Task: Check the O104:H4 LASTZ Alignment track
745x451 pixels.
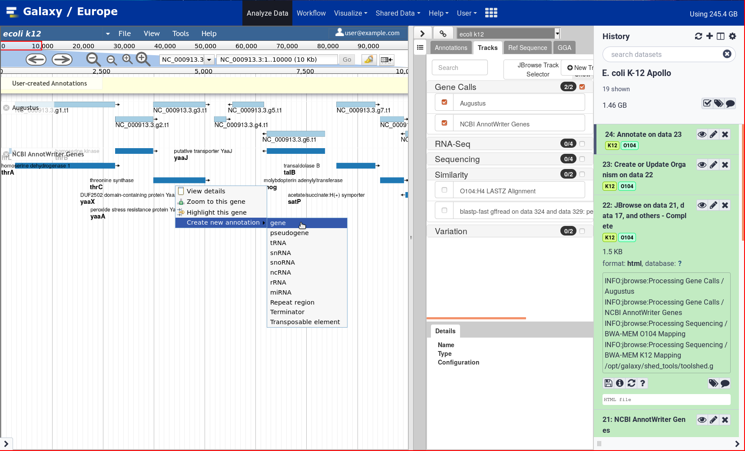Action: [x=444, y=190]
